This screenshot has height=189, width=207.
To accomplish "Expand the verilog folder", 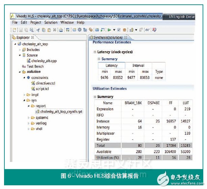I will click(29, 123).
